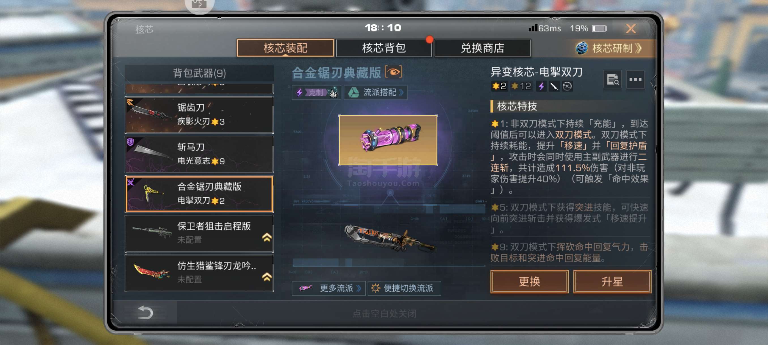768x345 pixels.
Task: Click the 升星 button
Action: 612,281
